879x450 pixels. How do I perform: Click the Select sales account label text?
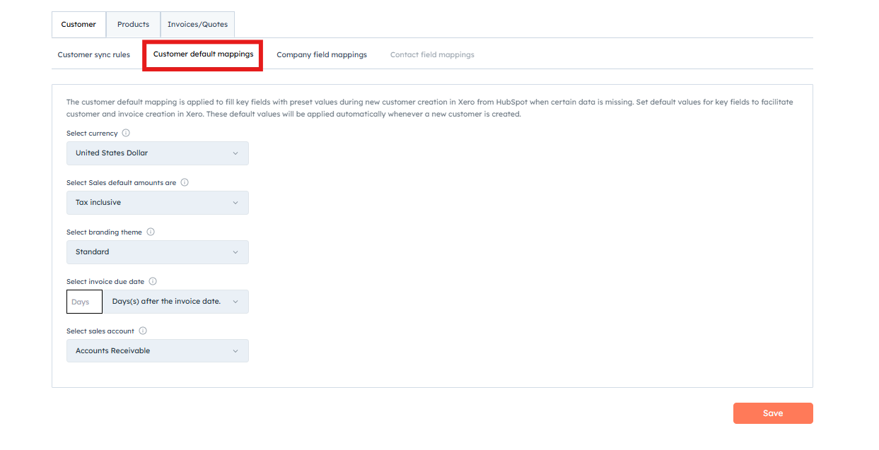pyautogui.click(x=100, y=331)
